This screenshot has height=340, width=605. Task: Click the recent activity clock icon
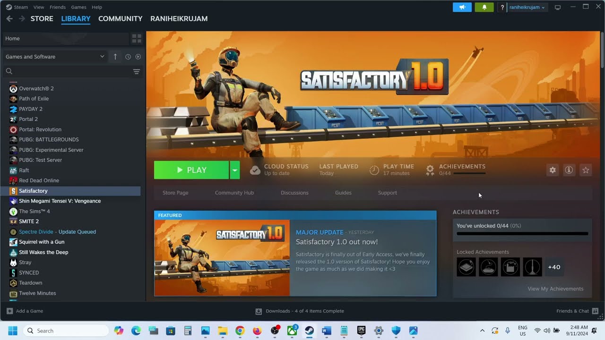coord(128,57)
